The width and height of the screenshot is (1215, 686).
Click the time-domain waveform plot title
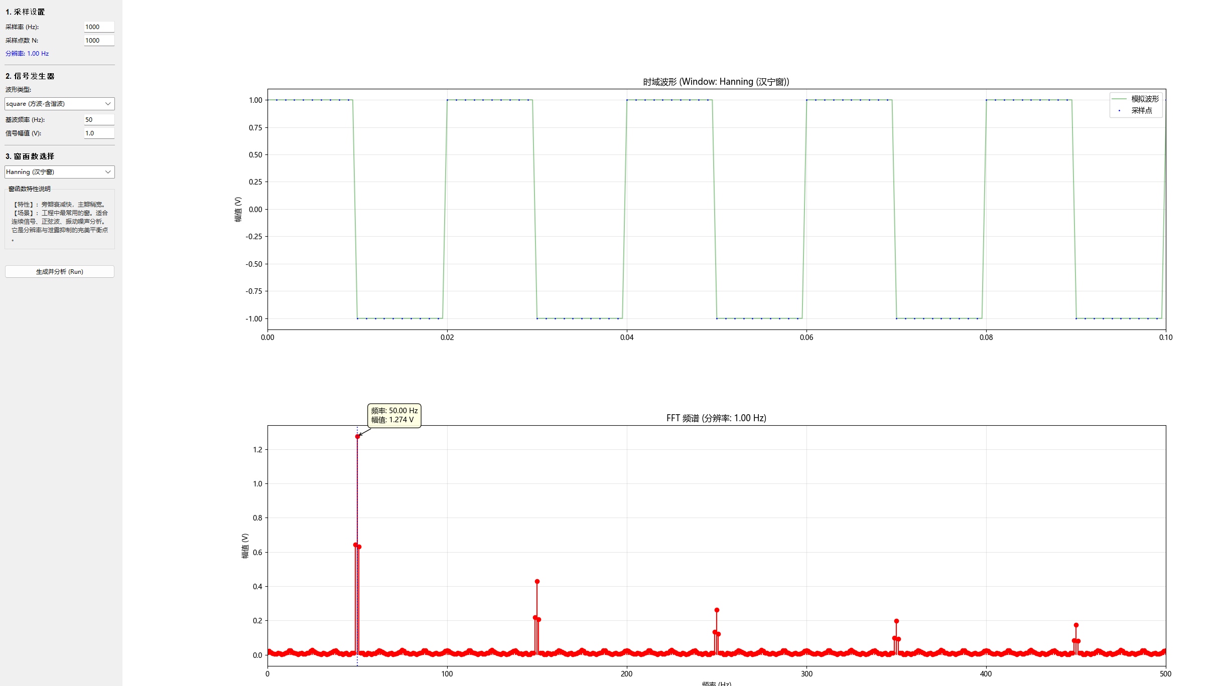(x=716, y=82)
